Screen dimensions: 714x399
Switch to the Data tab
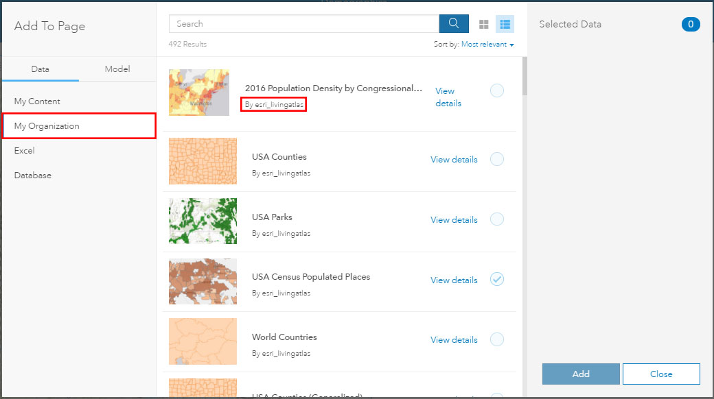pyautogui.click(x=41, y=69)
